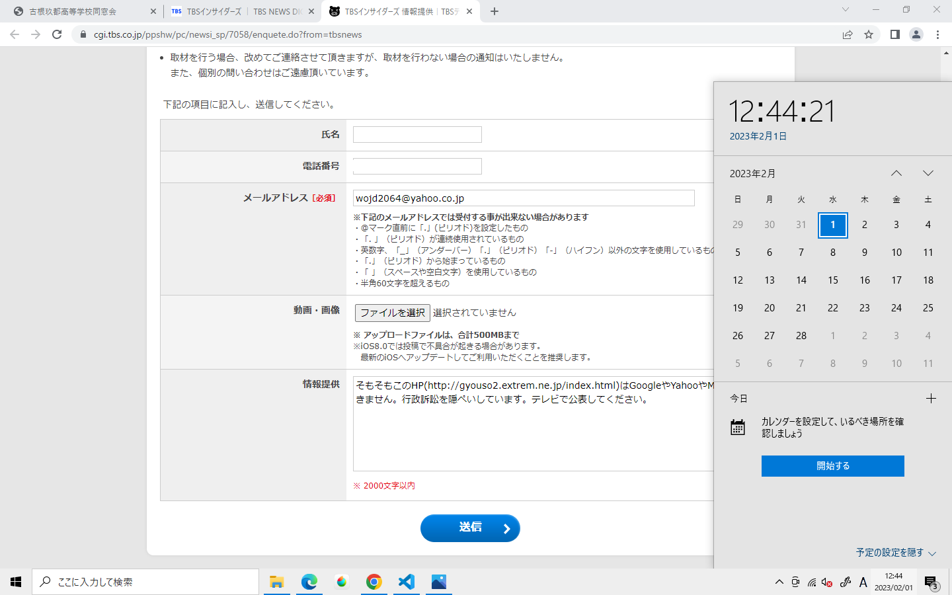Launch Visual Studio Code from the taskbar
This screenshot has height=595, width=952.
pyautogui.click(x=406, y=582)
